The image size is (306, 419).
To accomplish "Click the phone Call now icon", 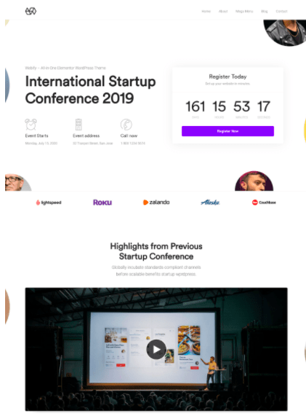I will click(x=126, y=125).
